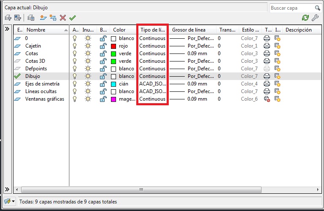324x211 pixels.
Task: Create new layer frozen in viewports
Action: (53, 18)
